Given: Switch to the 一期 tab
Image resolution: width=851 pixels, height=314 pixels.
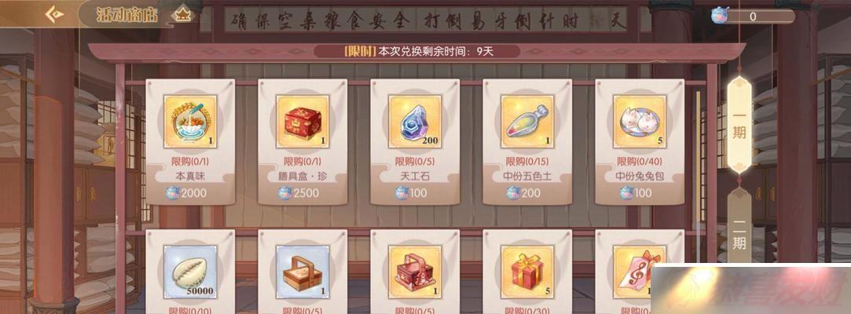Looking at the screenshot, I should coord(739,126).
